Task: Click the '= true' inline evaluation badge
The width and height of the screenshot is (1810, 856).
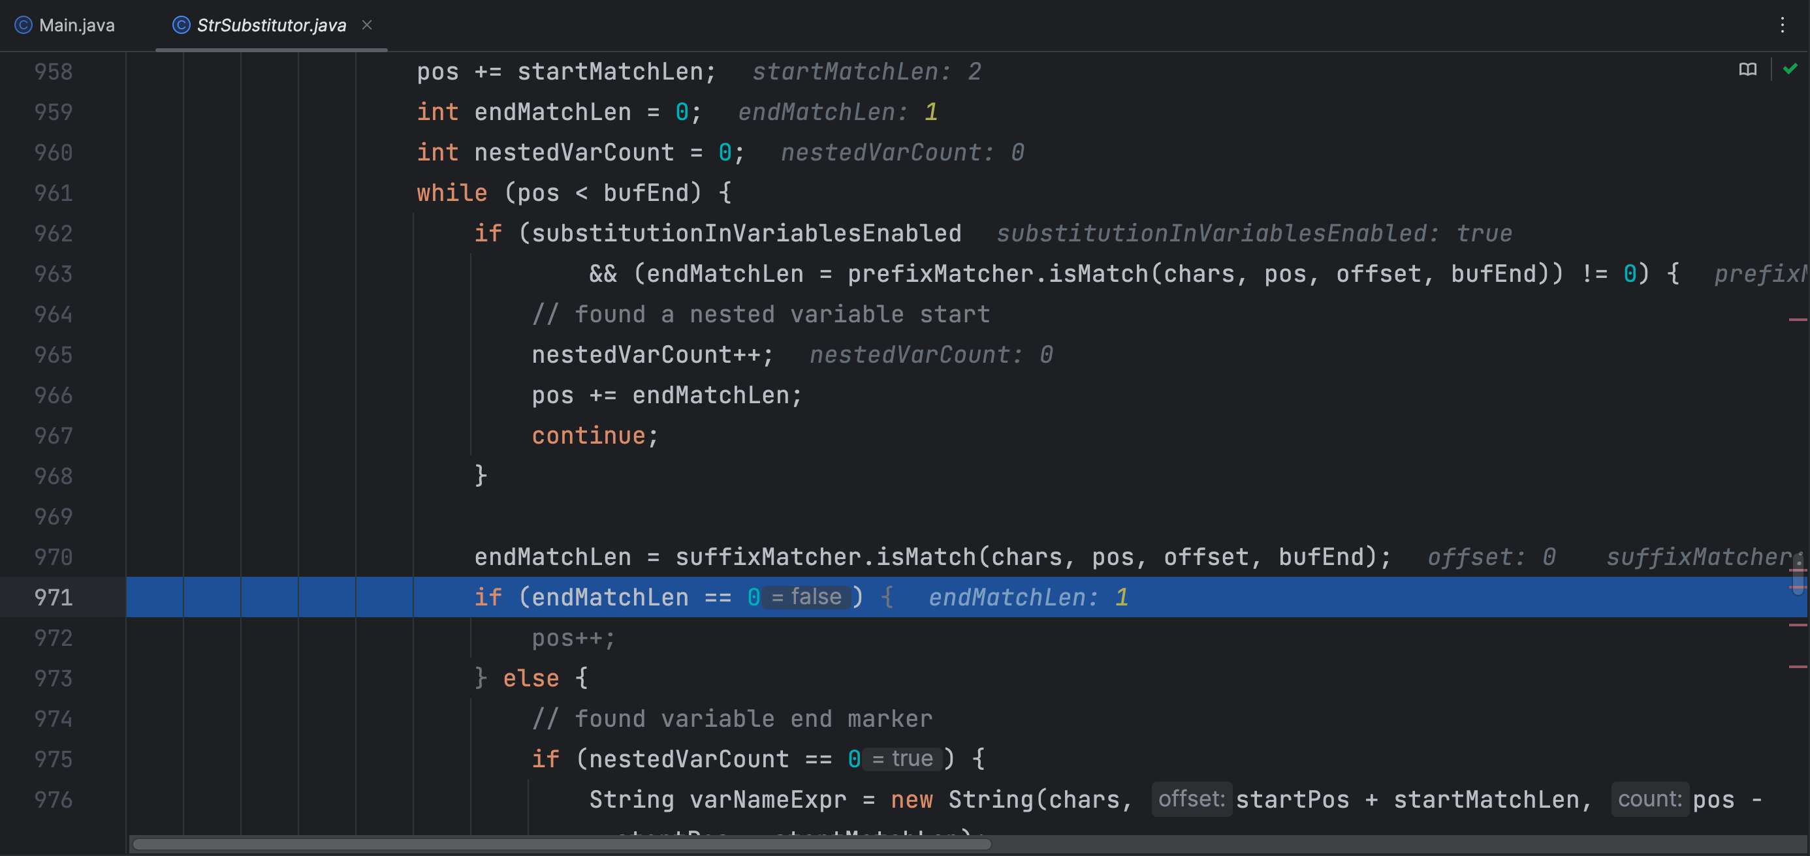Action: (x=902, y=758)
